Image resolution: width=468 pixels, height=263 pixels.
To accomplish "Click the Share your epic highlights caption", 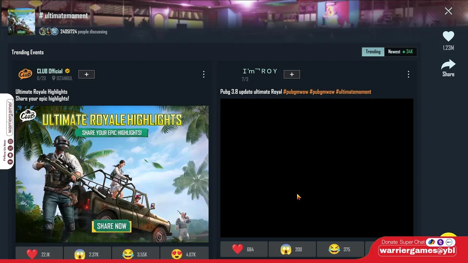I will [x=42, y=99].
